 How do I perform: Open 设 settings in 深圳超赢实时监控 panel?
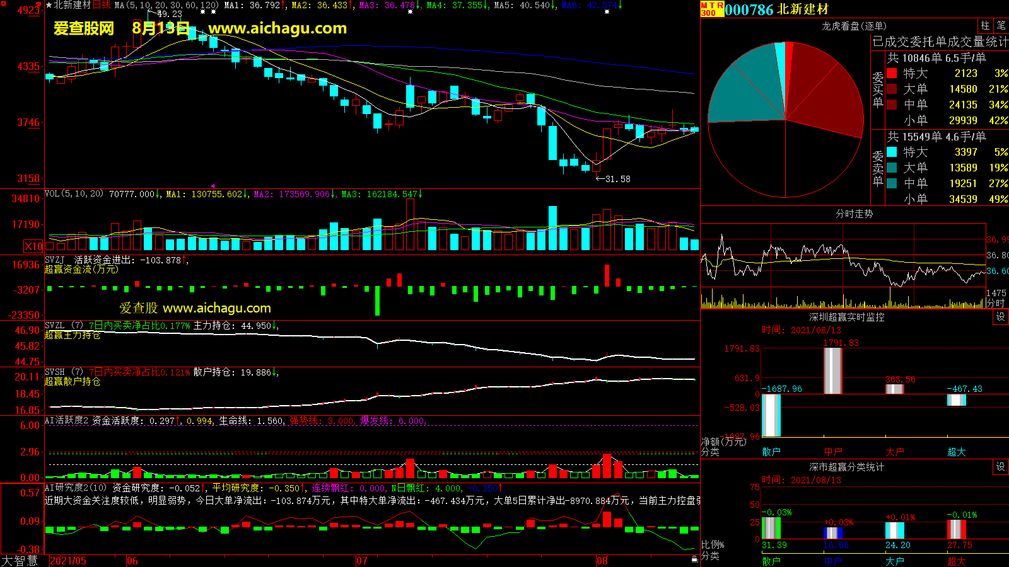[x=1001, y=317]
